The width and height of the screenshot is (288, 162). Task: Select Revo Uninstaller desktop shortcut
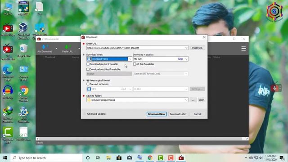click(23, 115)
